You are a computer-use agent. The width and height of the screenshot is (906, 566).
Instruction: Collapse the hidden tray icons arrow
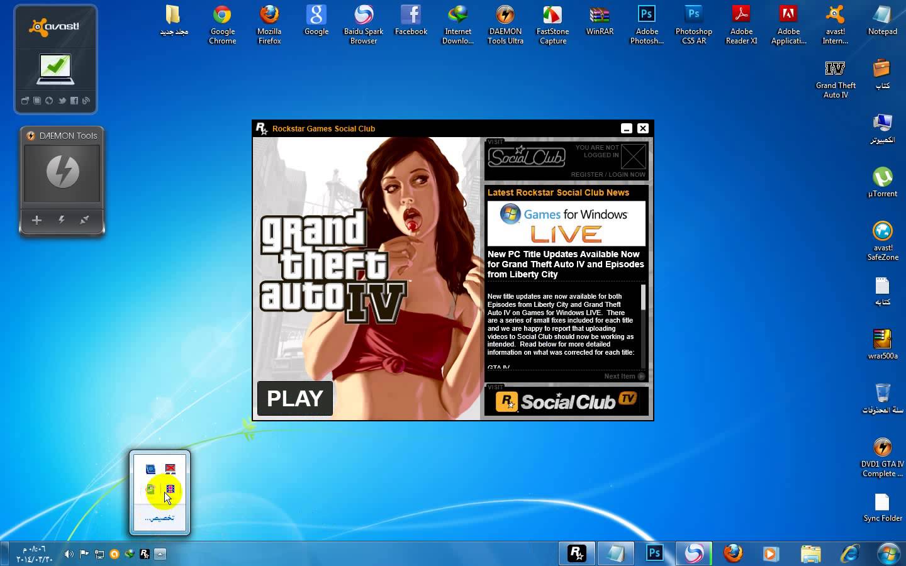[x=160, y=554]
